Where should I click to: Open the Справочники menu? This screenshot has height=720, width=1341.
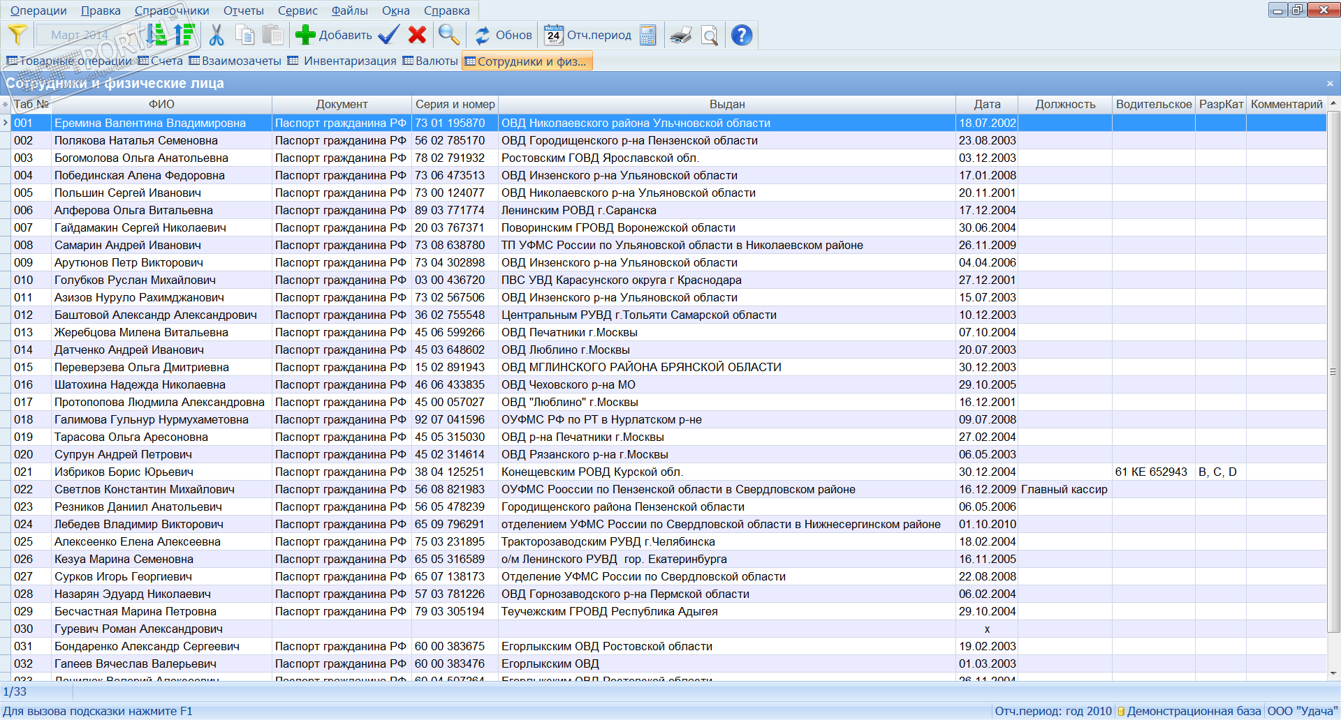172,10
